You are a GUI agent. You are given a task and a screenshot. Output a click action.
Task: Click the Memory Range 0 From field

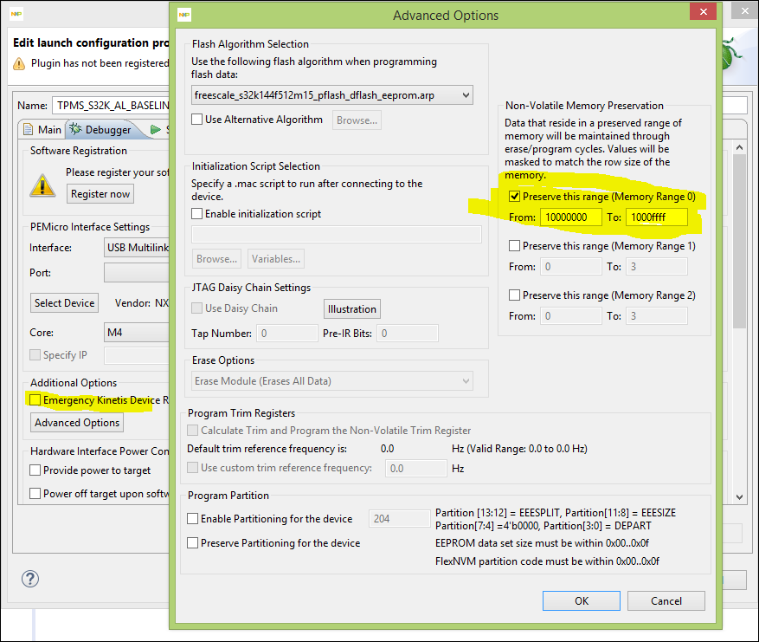pos(571,217)
